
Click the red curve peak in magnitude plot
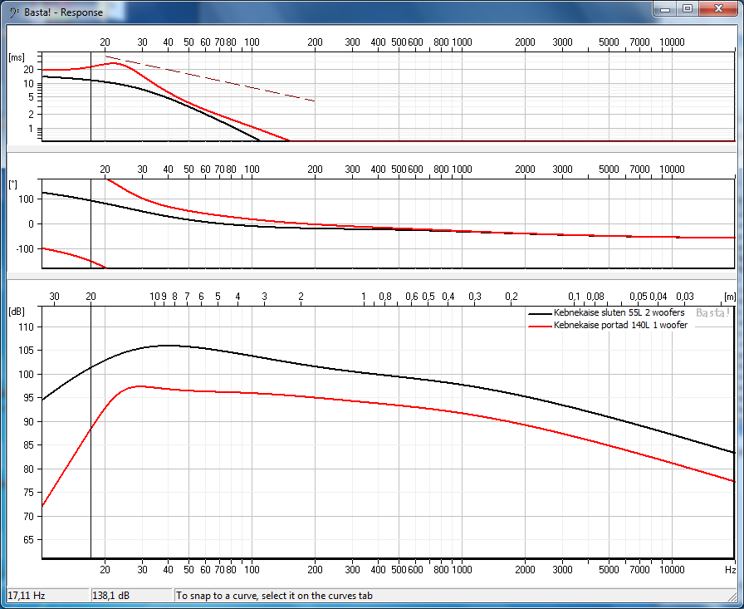(140, 386)
